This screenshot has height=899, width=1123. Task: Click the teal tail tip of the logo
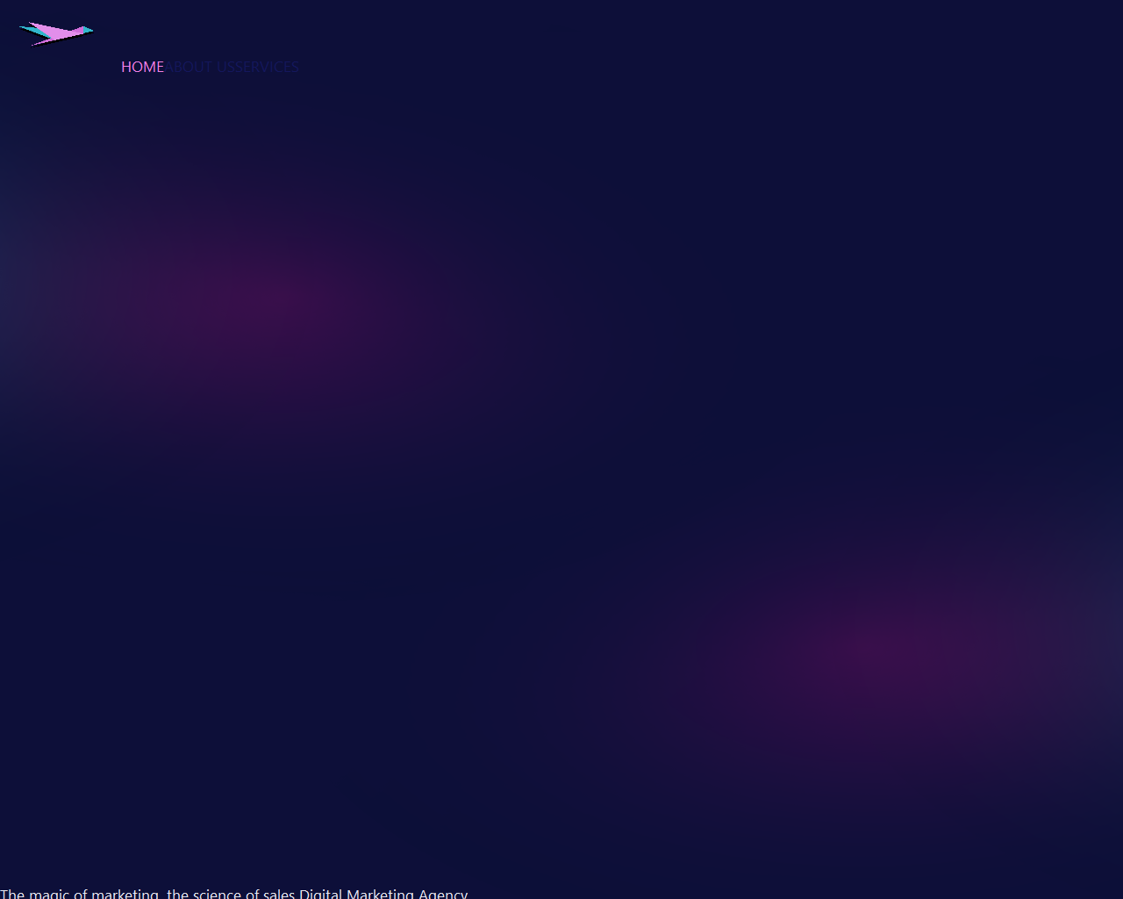(25, 29)
